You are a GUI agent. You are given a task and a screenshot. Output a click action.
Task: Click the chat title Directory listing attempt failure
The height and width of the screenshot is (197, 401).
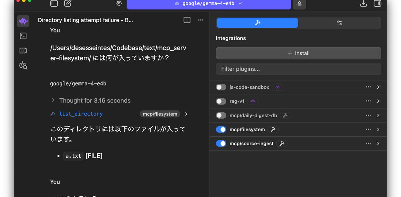click(86, 20)
